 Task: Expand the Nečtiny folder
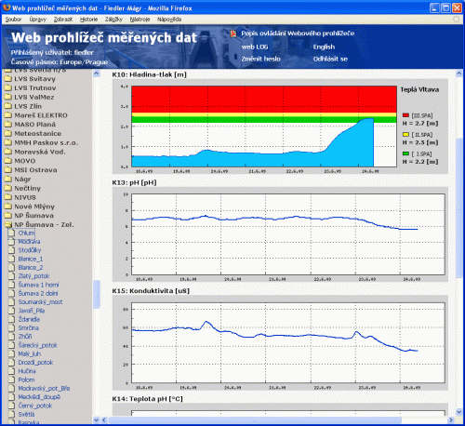(x=7, y=188)
